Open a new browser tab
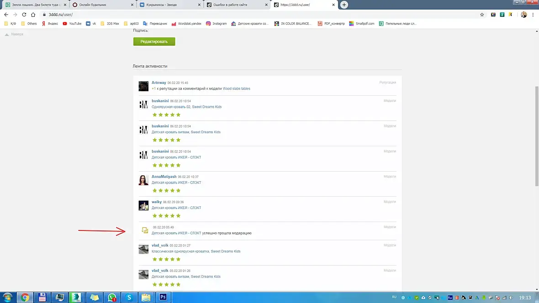The width and height of the screenshot is (539, 303). click(344, 5)
